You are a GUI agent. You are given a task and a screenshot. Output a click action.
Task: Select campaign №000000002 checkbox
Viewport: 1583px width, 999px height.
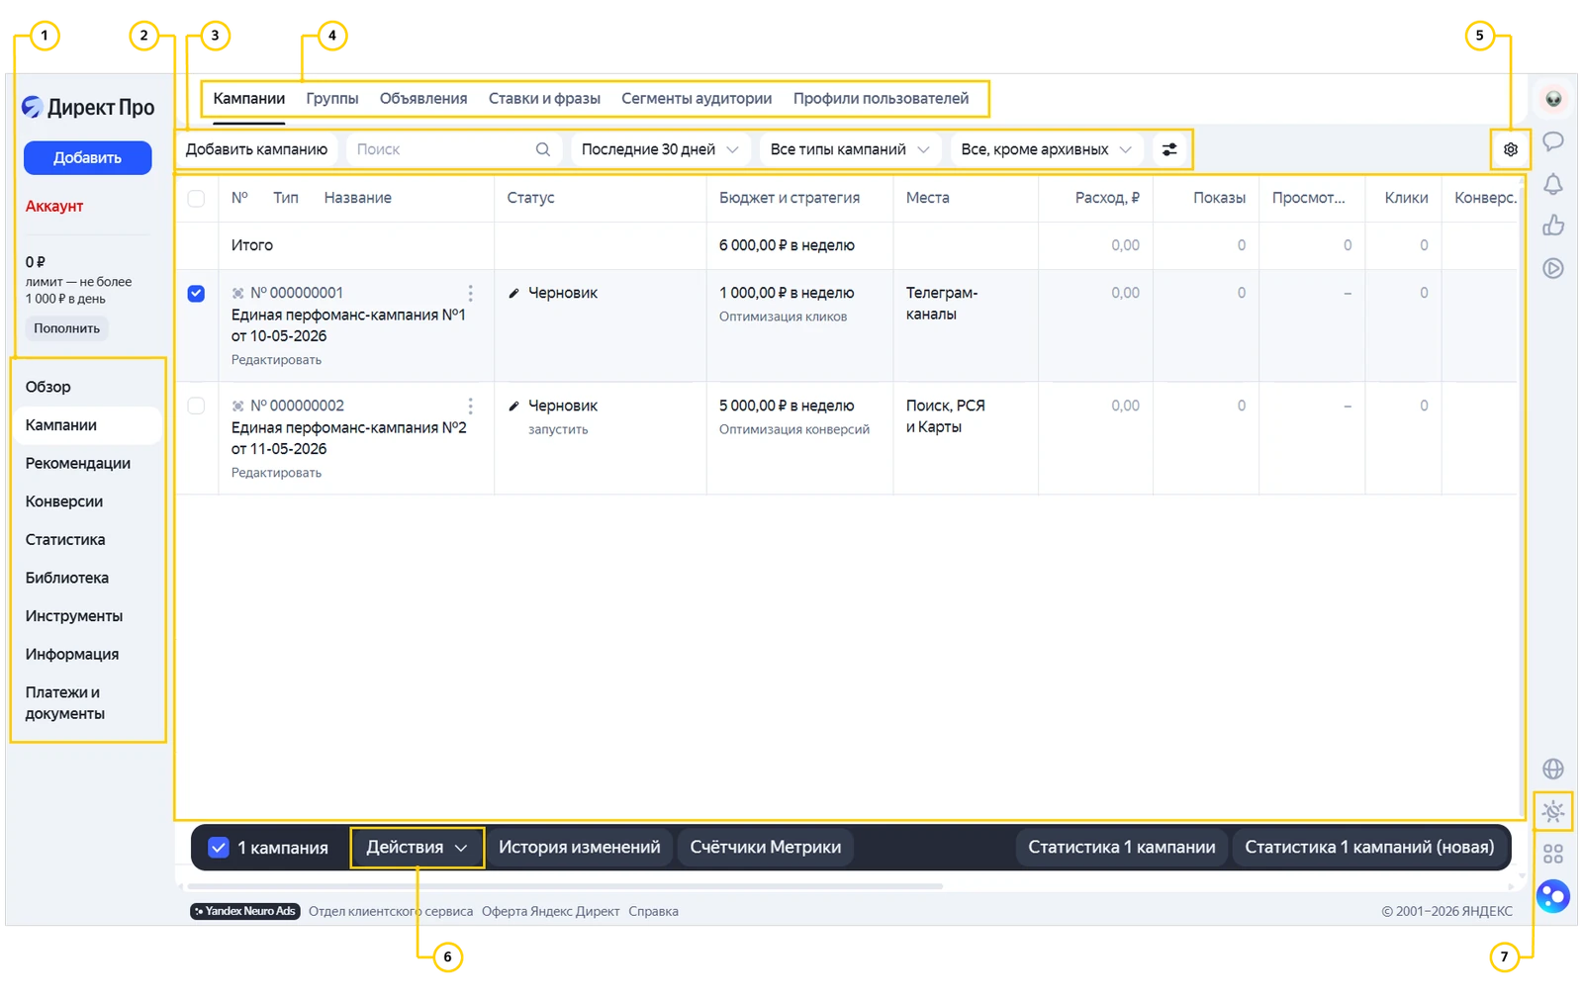[196, 407]
